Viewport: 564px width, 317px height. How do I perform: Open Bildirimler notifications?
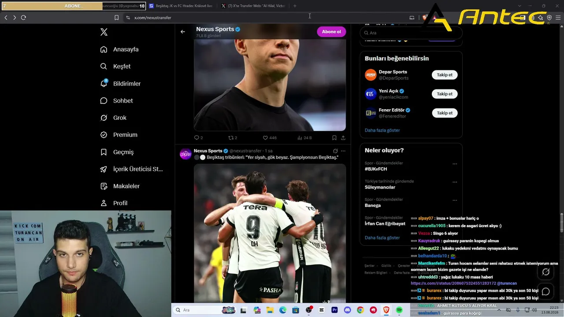pos(120,84)
